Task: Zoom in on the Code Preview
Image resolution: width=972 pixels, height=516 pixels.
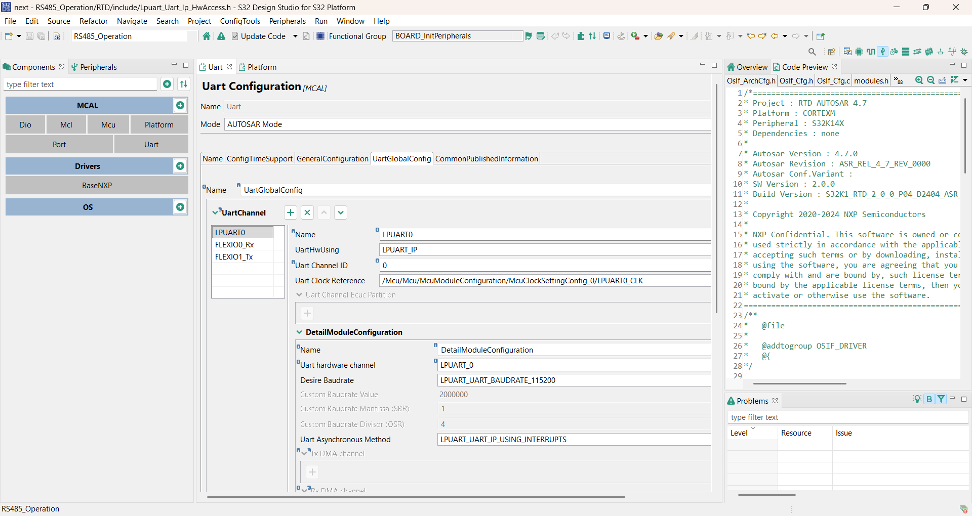Action: [919, 80]
